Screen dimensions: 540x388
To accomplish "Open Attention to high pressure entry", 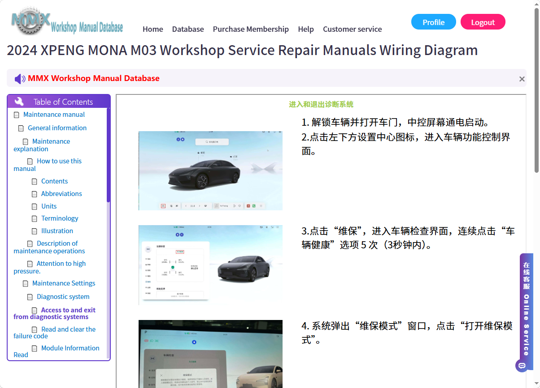I will [x=50, y=267].
